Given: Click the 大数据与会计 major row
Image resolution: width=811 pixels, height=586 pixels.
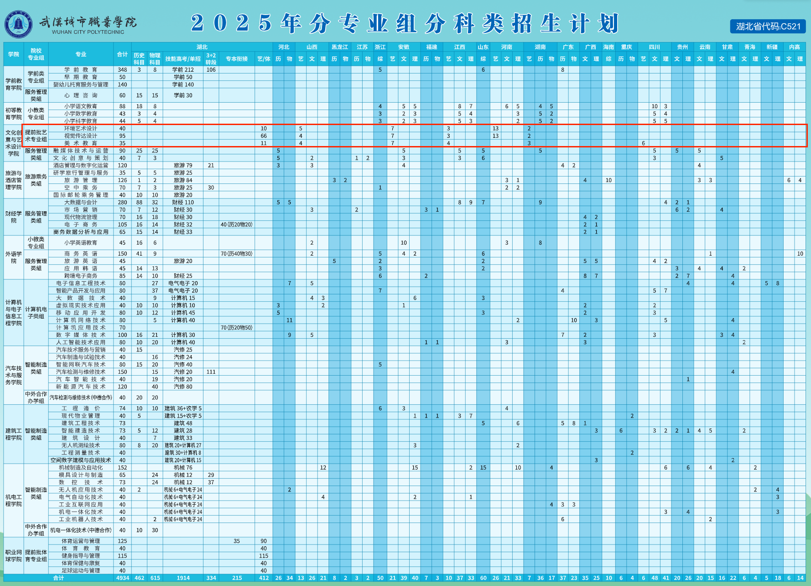Looking at the screenshot, I should click(x=81, y=202).
